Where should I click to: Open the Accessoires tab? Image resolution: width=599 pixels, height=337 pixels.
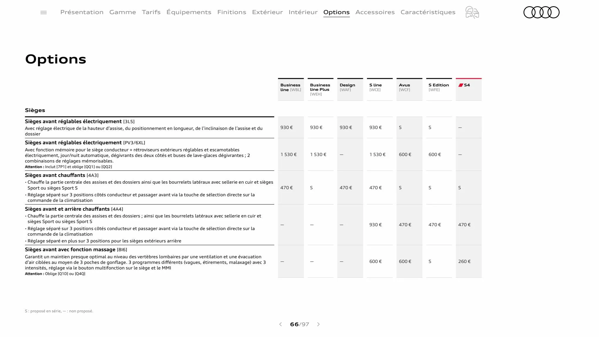(x=375, y=12)
